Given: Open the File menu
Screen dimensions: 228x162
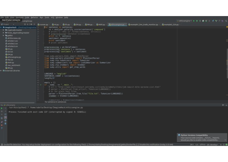Looking at the screenshot, I should (x=2, y=17).
